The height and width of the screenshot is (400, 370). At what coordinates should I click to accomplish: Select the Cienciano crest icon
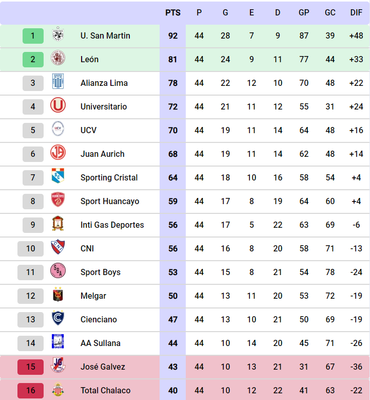point(58,318)
